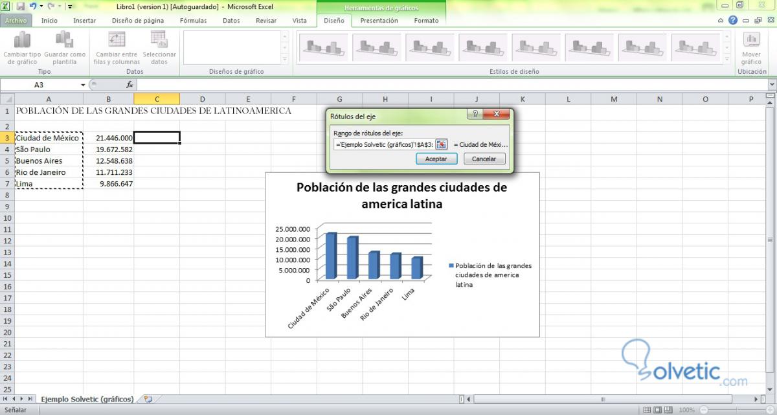Click the Rango de rótulos del eje field

pyautogui.click(x=384, y=144)
